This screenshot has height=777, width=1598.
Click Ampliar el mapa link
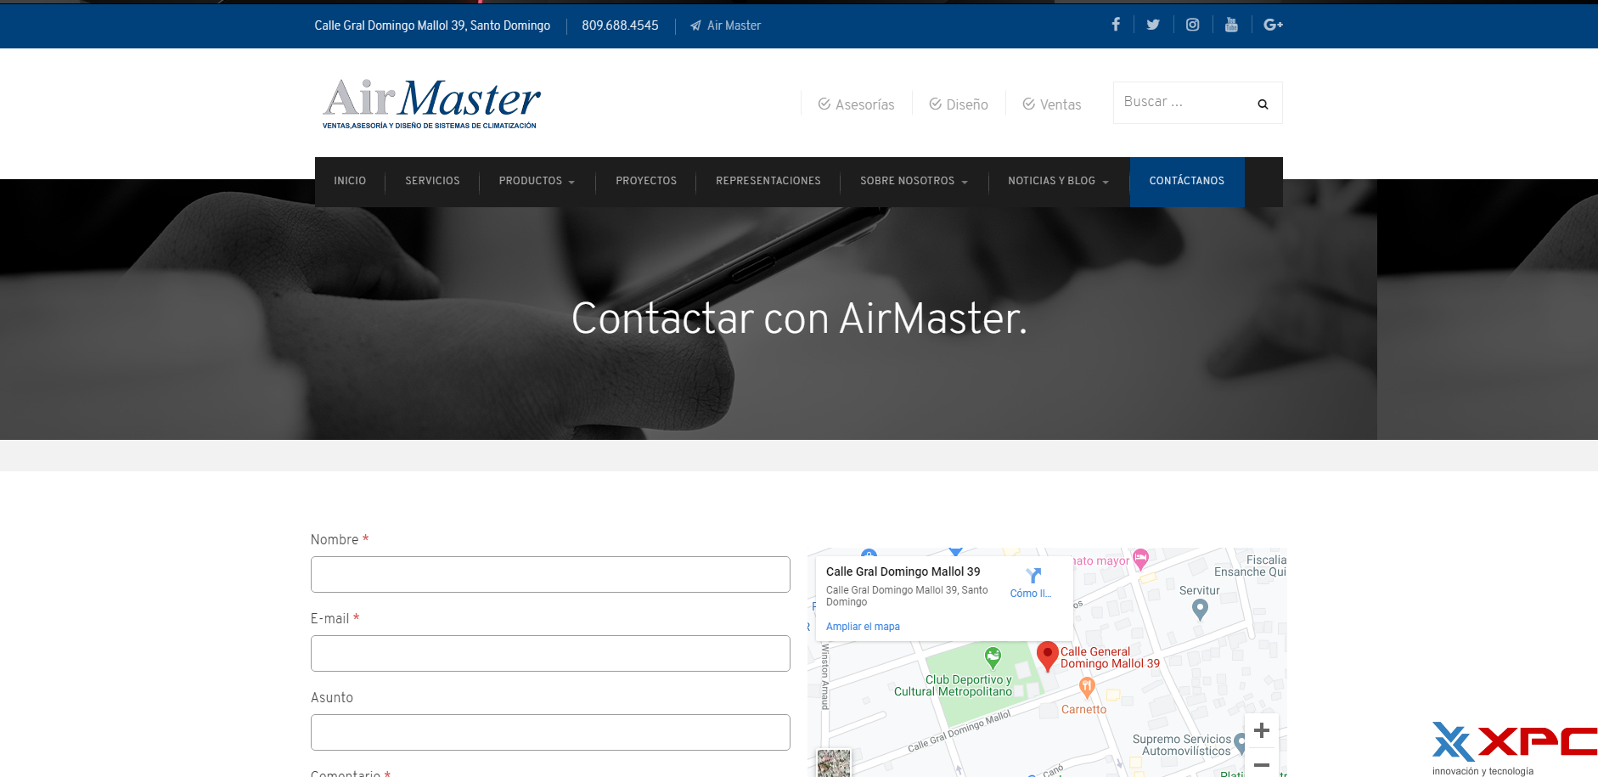[863, 627]
